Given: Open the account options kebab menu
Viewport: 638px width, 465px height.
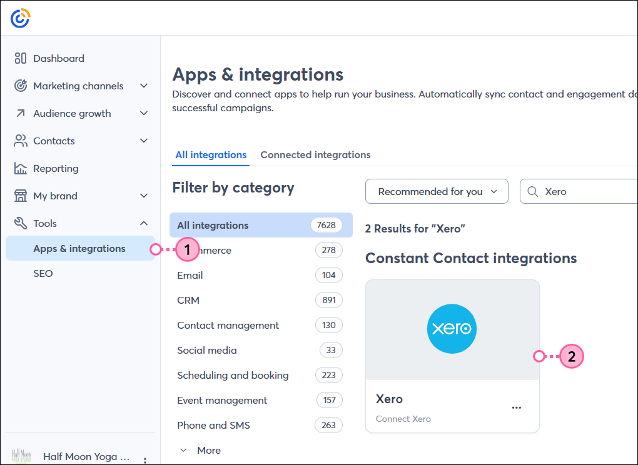Looking at the screenshot, I should pos(145,460).
